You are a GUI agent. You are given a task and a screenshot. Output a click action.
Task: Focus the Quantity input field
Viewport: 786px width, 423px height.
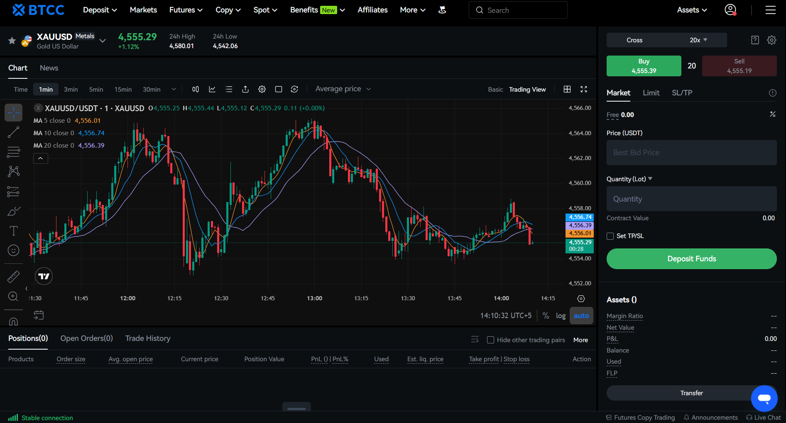(691, 199)
